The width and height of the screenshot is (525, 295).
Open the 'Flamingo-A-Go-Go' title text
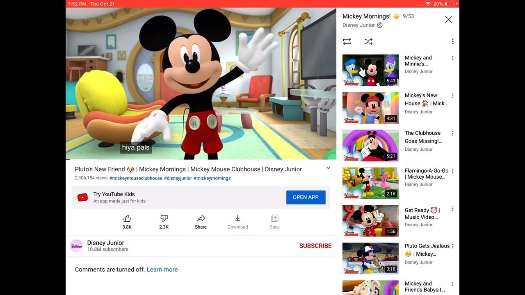(x=427, y=174)
